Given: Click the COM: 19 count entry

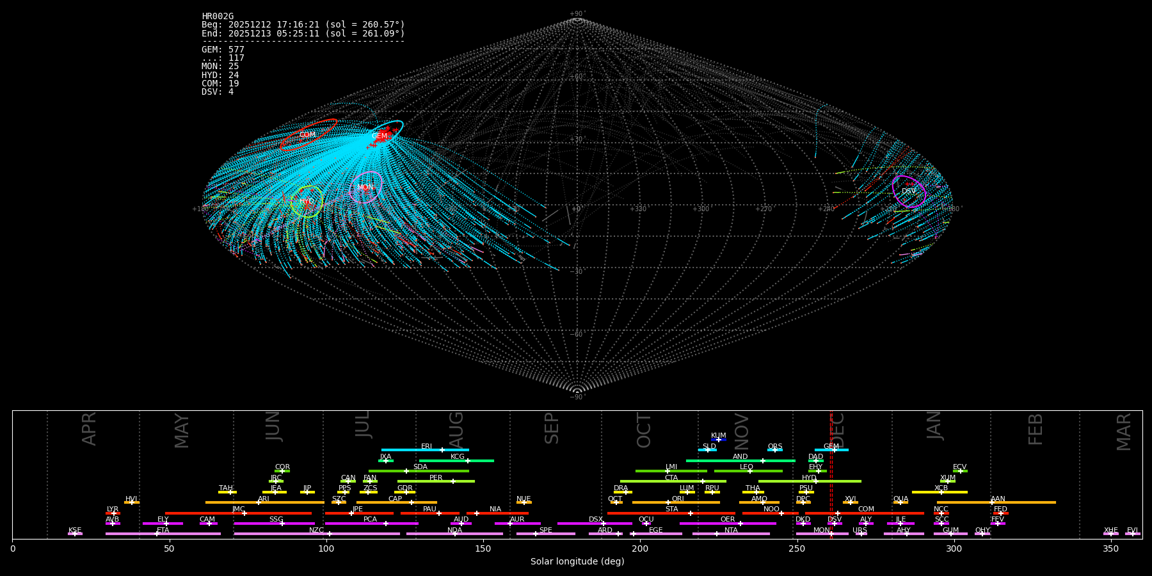Looking at the screenshot, I should point(220,84).
